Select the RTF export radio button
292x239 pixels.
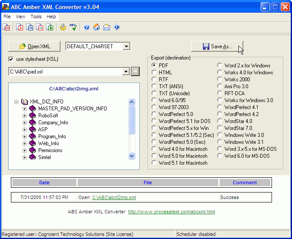coord(154,79)
